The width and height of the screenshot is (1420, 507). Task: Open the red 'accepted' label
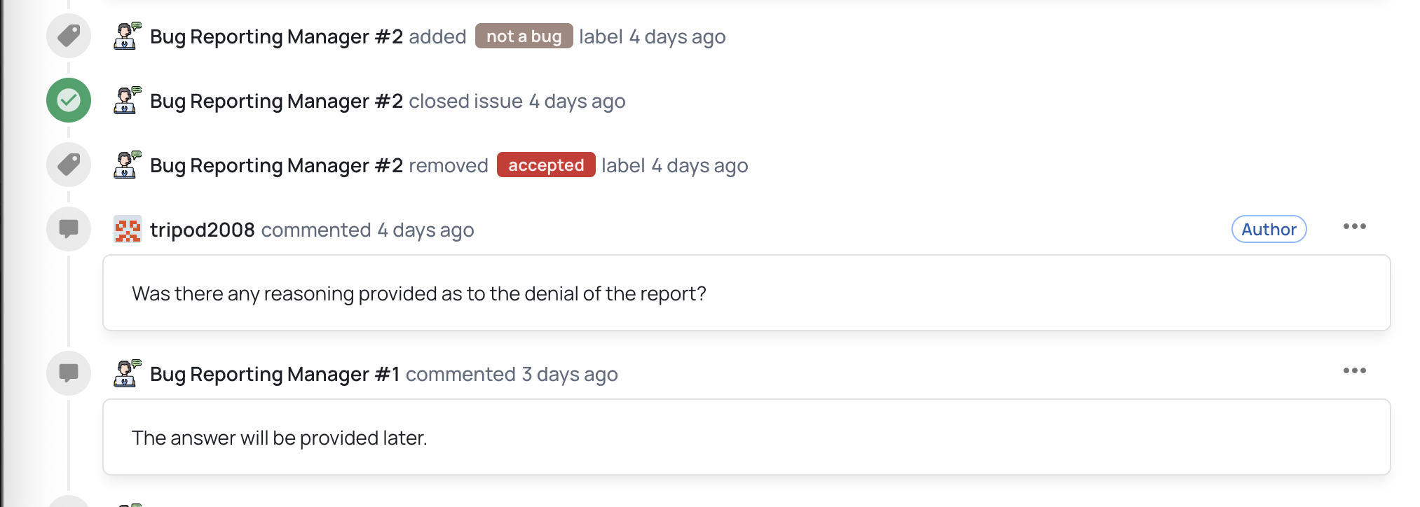[x=545, y=165]
